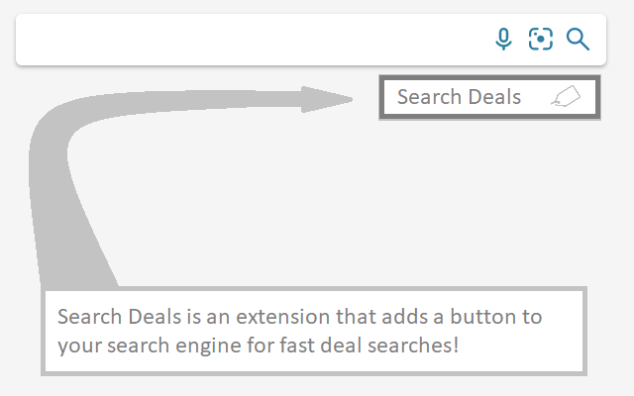Click the magnifying glass search icon

[578, 40]
